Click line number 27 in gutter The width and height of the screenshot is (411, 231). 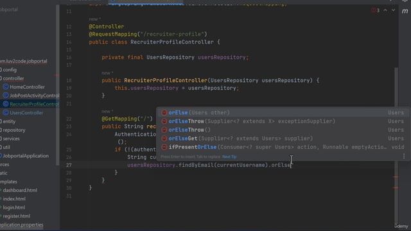[69, 165]
